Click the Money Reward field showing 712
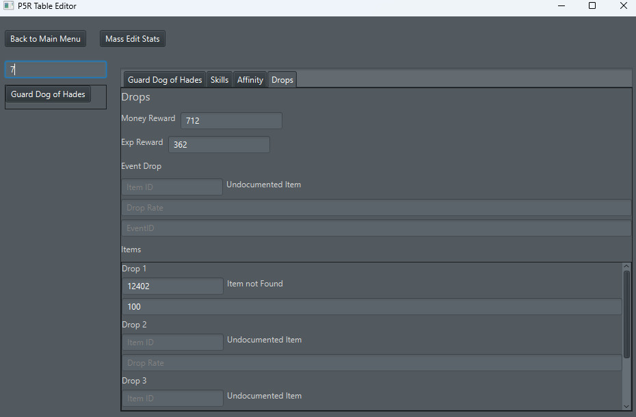 [x=231, y=120]
